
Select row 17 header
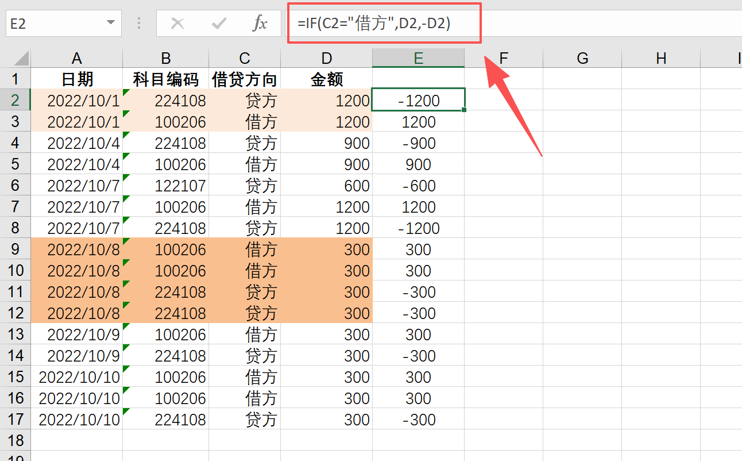16,419
